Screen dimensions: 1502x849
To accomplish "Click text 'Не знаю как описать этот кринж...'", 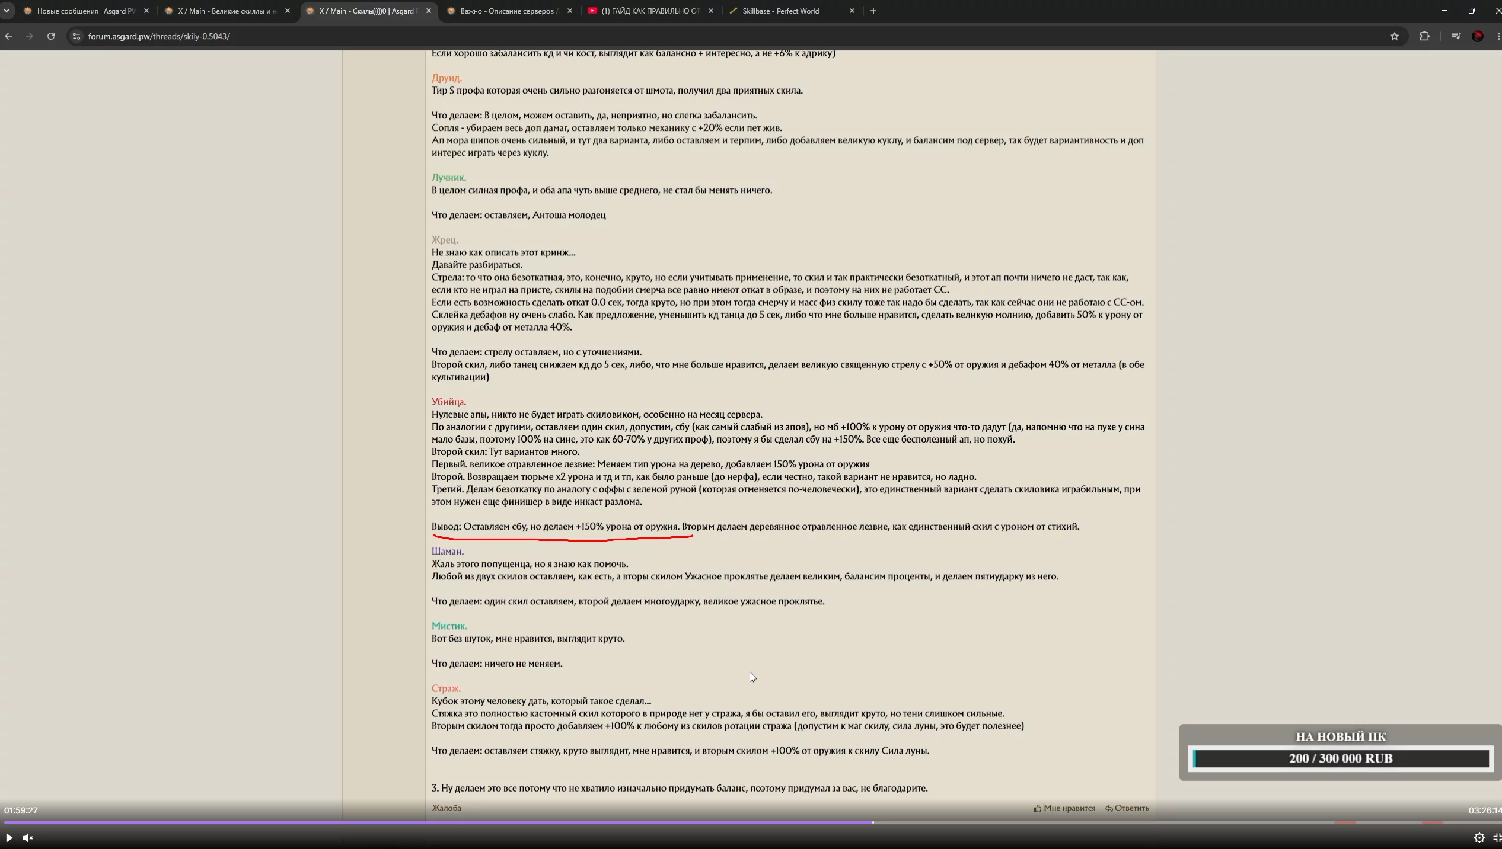I will 503,252.
